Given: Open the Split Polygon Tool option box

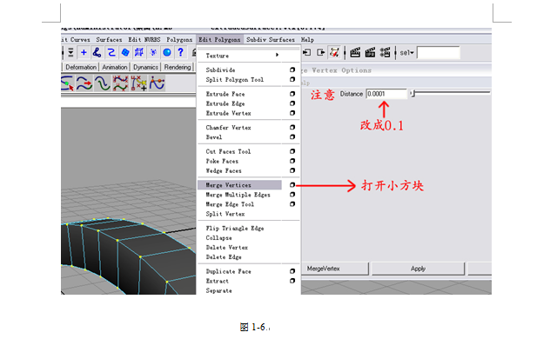Looking at the screenshot, I should click(x=292, y=79).
